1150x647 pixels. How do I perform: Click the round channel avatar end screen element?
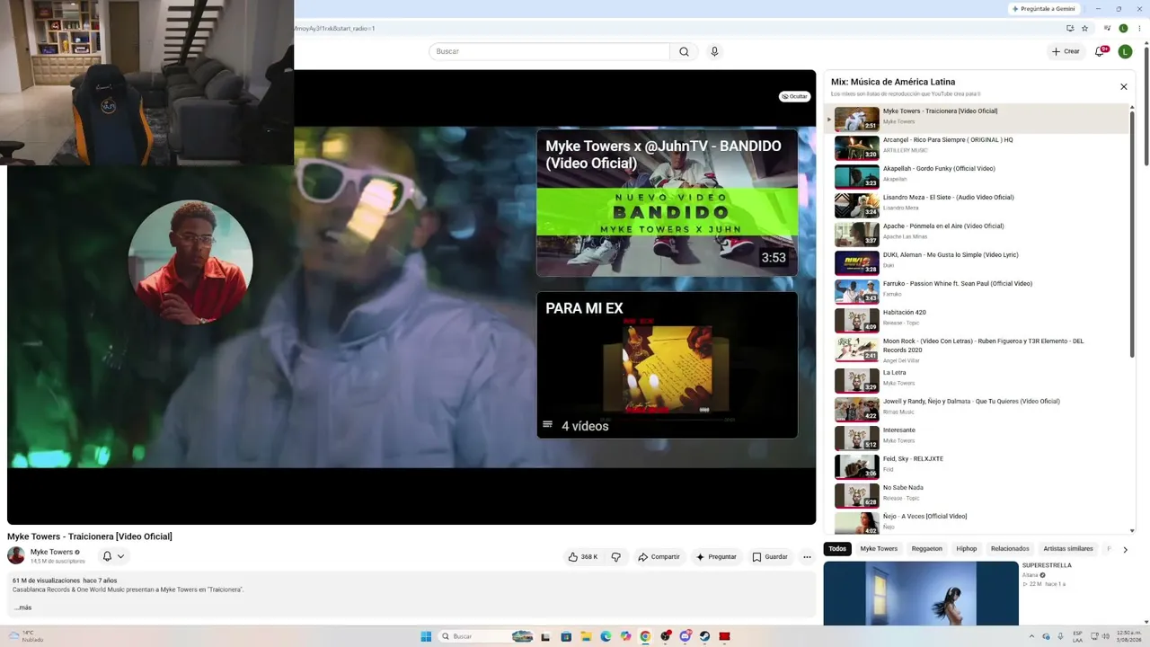[190, 262]
